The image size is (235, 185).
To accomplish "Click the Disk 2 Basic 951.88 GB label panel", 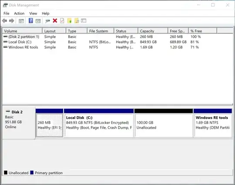I will point(19,123).
